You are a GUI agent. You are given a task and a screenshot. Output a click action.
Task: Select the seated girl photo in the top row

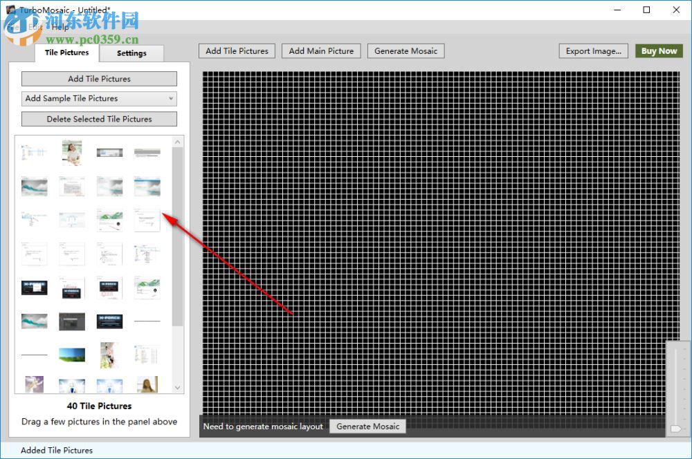(x=72, y=153)
